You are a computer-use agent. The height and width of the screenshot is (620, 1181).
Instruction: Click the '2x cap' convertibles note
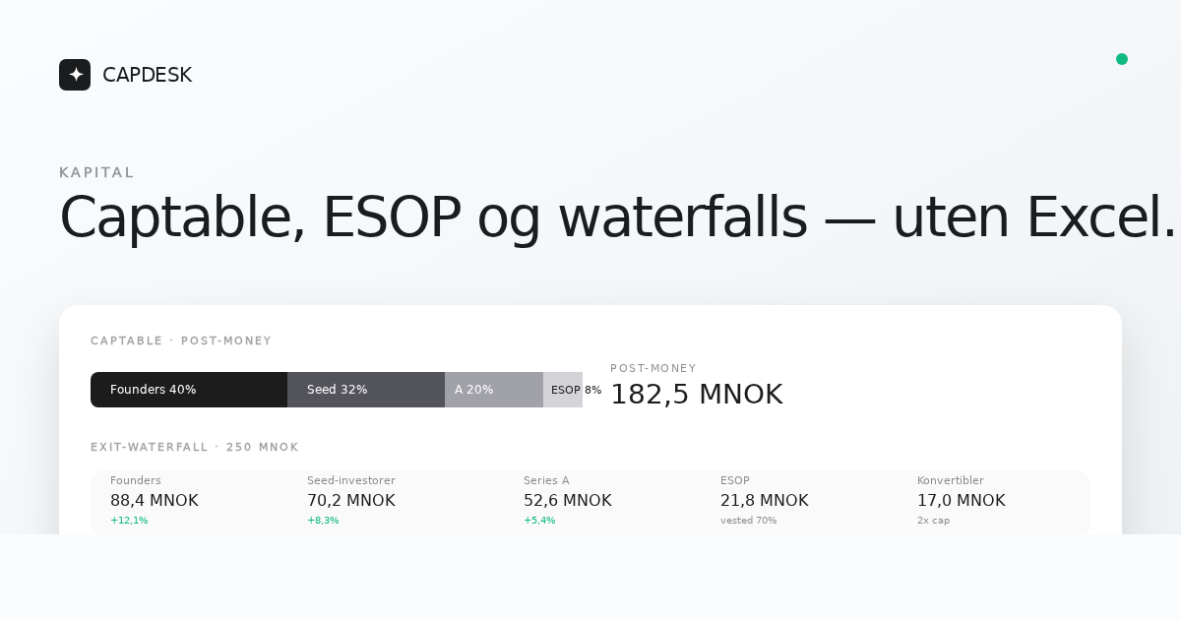pos(933,521)
